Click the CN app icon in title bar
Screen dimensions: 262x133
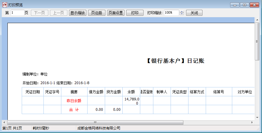(4, 5)
